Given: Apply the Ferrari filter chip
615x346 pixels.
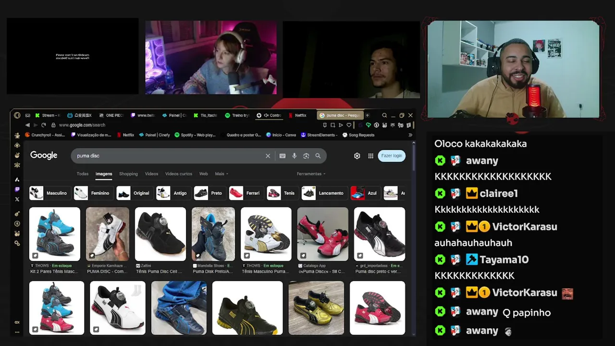Looking at the screenshot, I should click(246, 193).
